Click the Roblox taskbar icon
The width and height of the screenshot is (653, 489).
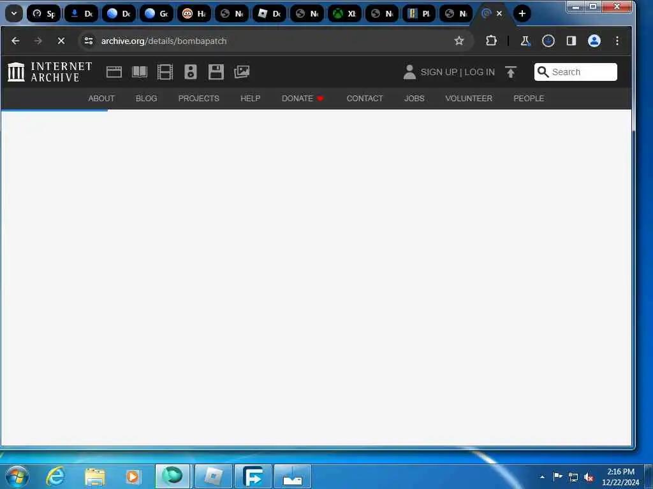[x=213, y=476]
